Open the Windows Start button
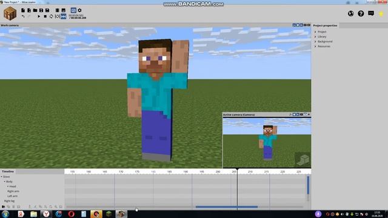The image size is (388, 218). [5, 214]
